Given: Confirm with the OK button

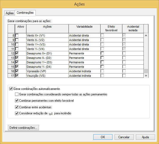Looking at the screenshot, I should (103, 137).
